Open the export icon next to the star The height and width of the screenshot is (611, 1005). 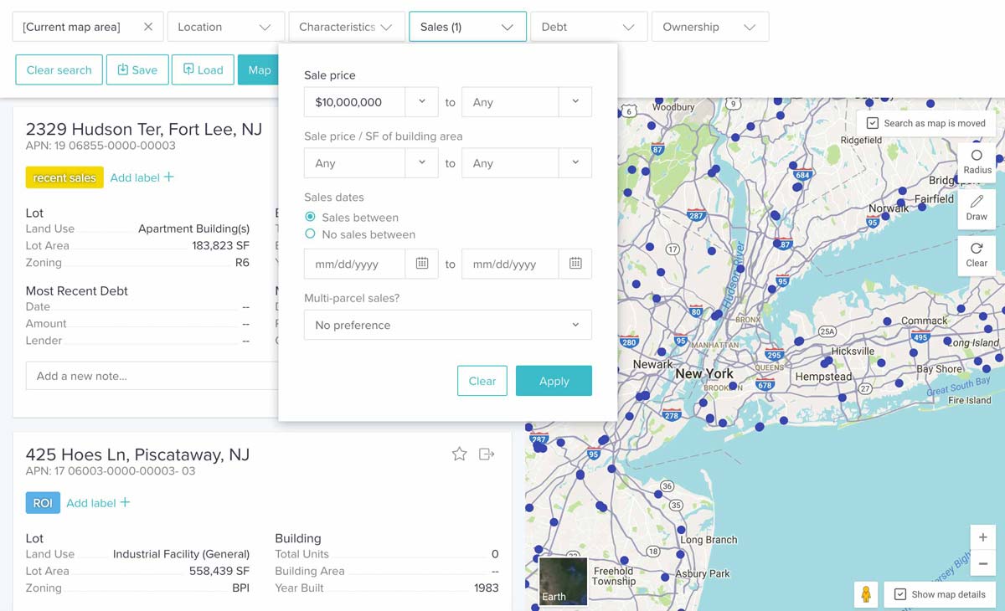[x=486, y=454]
